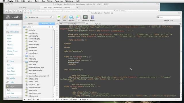The width and height of the screenshot is (184, 103).
Task: Go forward in file browser history
Action: click(x=53, y=27)
